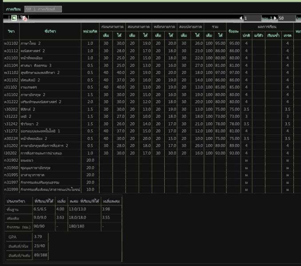Select subject code ส31104 cell
This screenshot has height=266, width=301.
(x=11, y=65)
